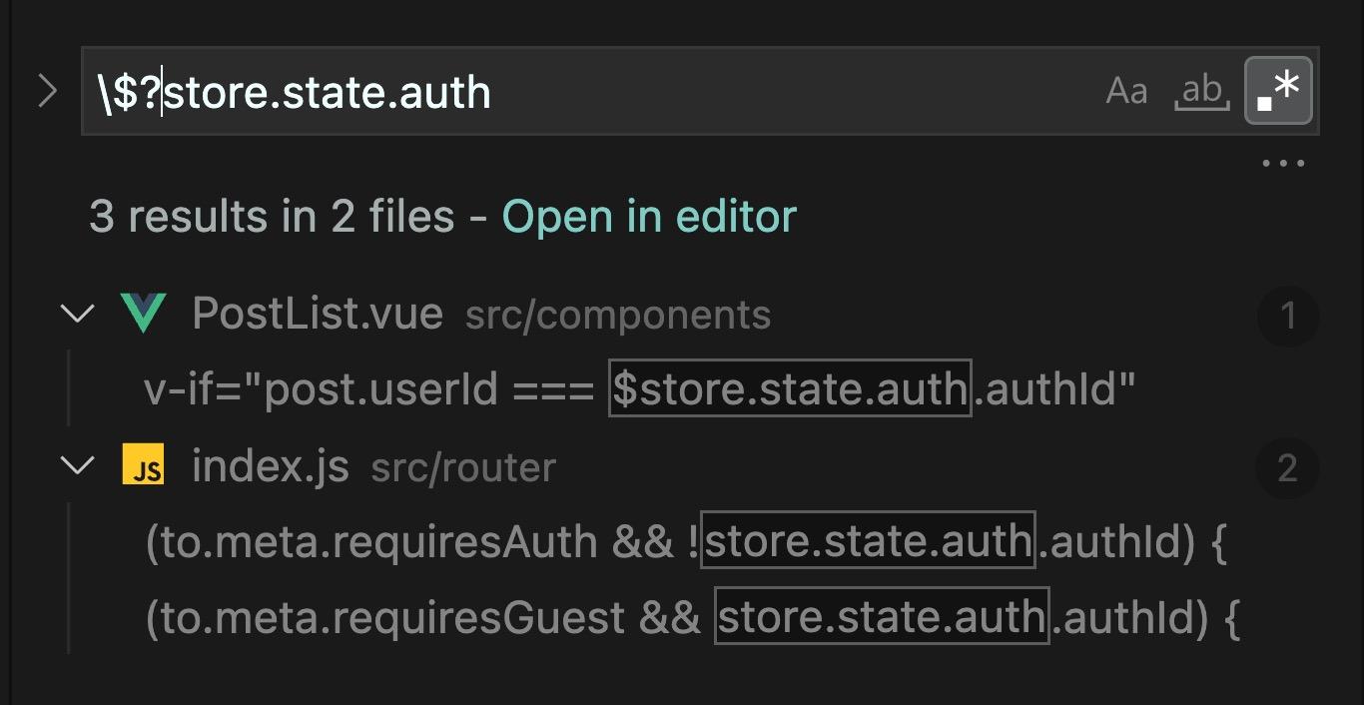This screenshot has width=1364, height=705.
Task: Go to the $store.state.auth match in PostList.vue
Action: point(789,388)
